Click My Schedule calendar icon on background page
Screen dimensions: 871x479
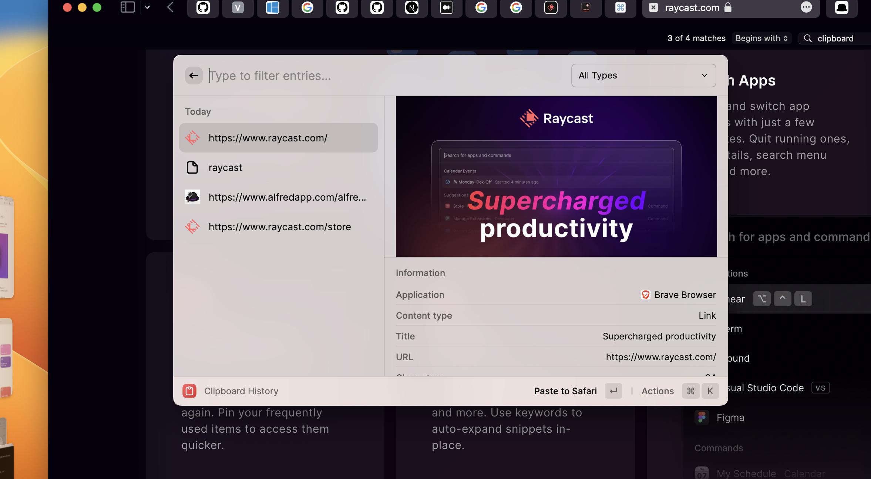(702, 473)
